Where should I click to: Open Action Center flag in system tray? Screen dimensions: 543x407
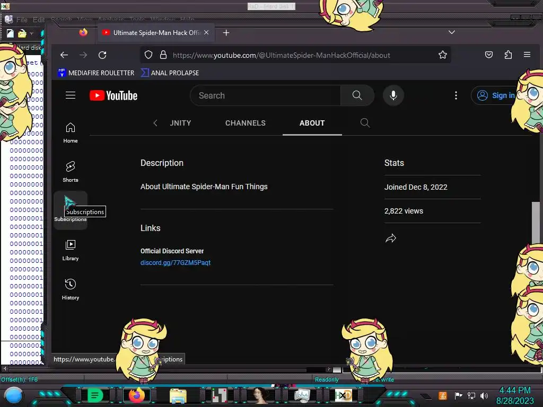pos(458,395)
